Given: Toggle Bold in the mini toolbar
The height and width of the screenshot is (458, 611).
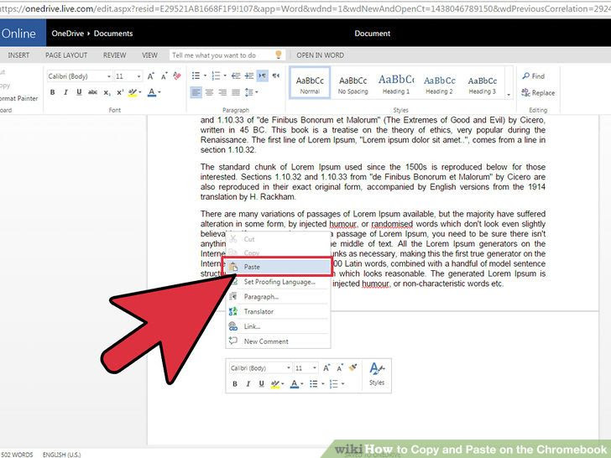Looking at the screenshot, I should (x=235, y=384).
